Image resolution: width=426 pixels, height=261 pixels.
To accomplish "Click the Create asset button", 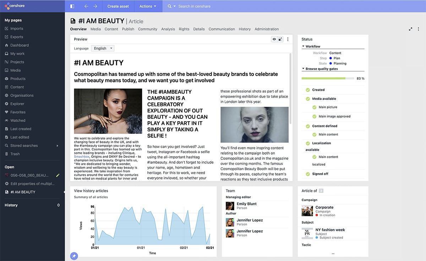I will pos(119,6).
